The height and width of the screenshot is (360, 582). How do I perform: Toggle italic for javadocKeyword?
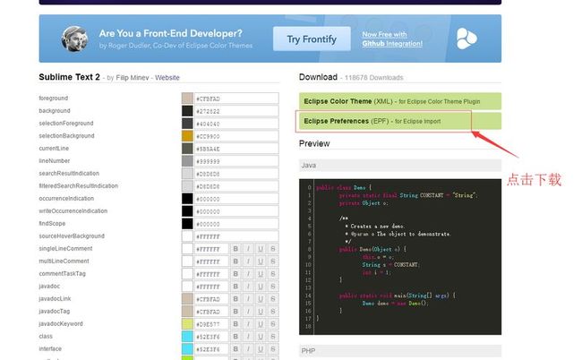point(248,324)
